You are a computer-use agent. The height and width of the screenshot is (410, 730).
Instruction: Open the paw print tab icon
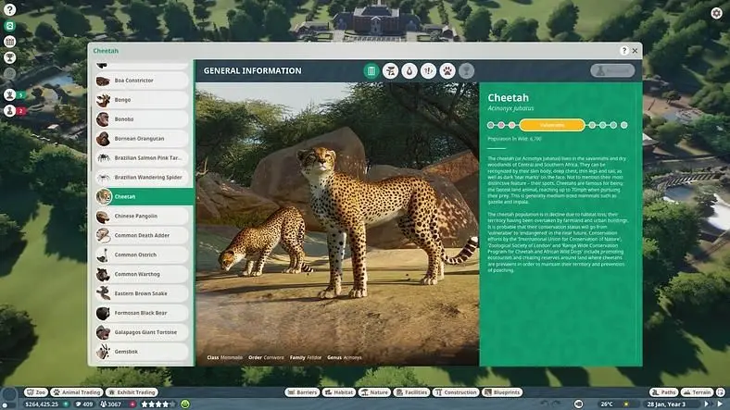447,71
